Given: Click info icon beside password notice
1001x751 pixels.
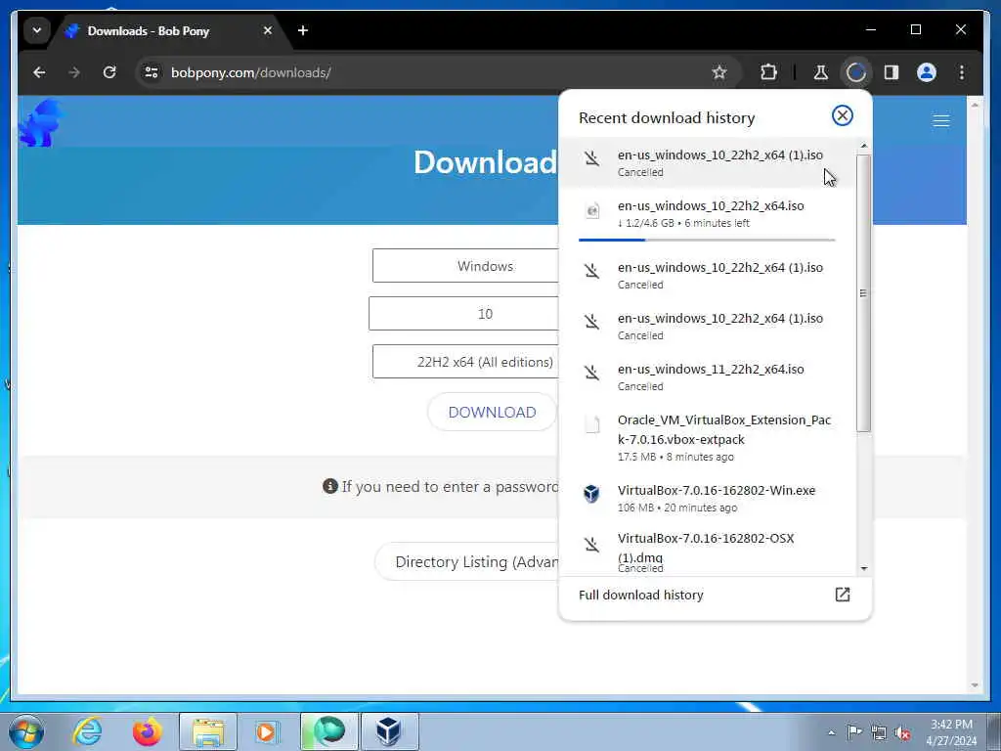Looking at the screenshot, I should click(x=330, y=486).
